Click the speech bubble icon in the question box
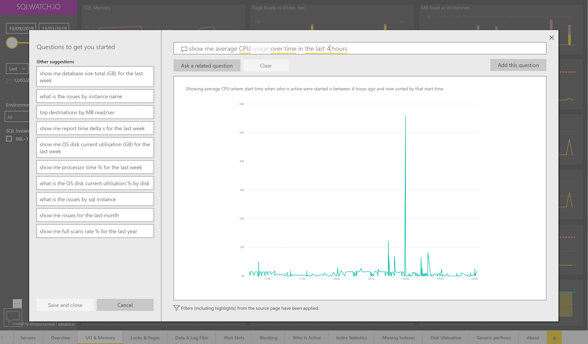 point(184,49)
